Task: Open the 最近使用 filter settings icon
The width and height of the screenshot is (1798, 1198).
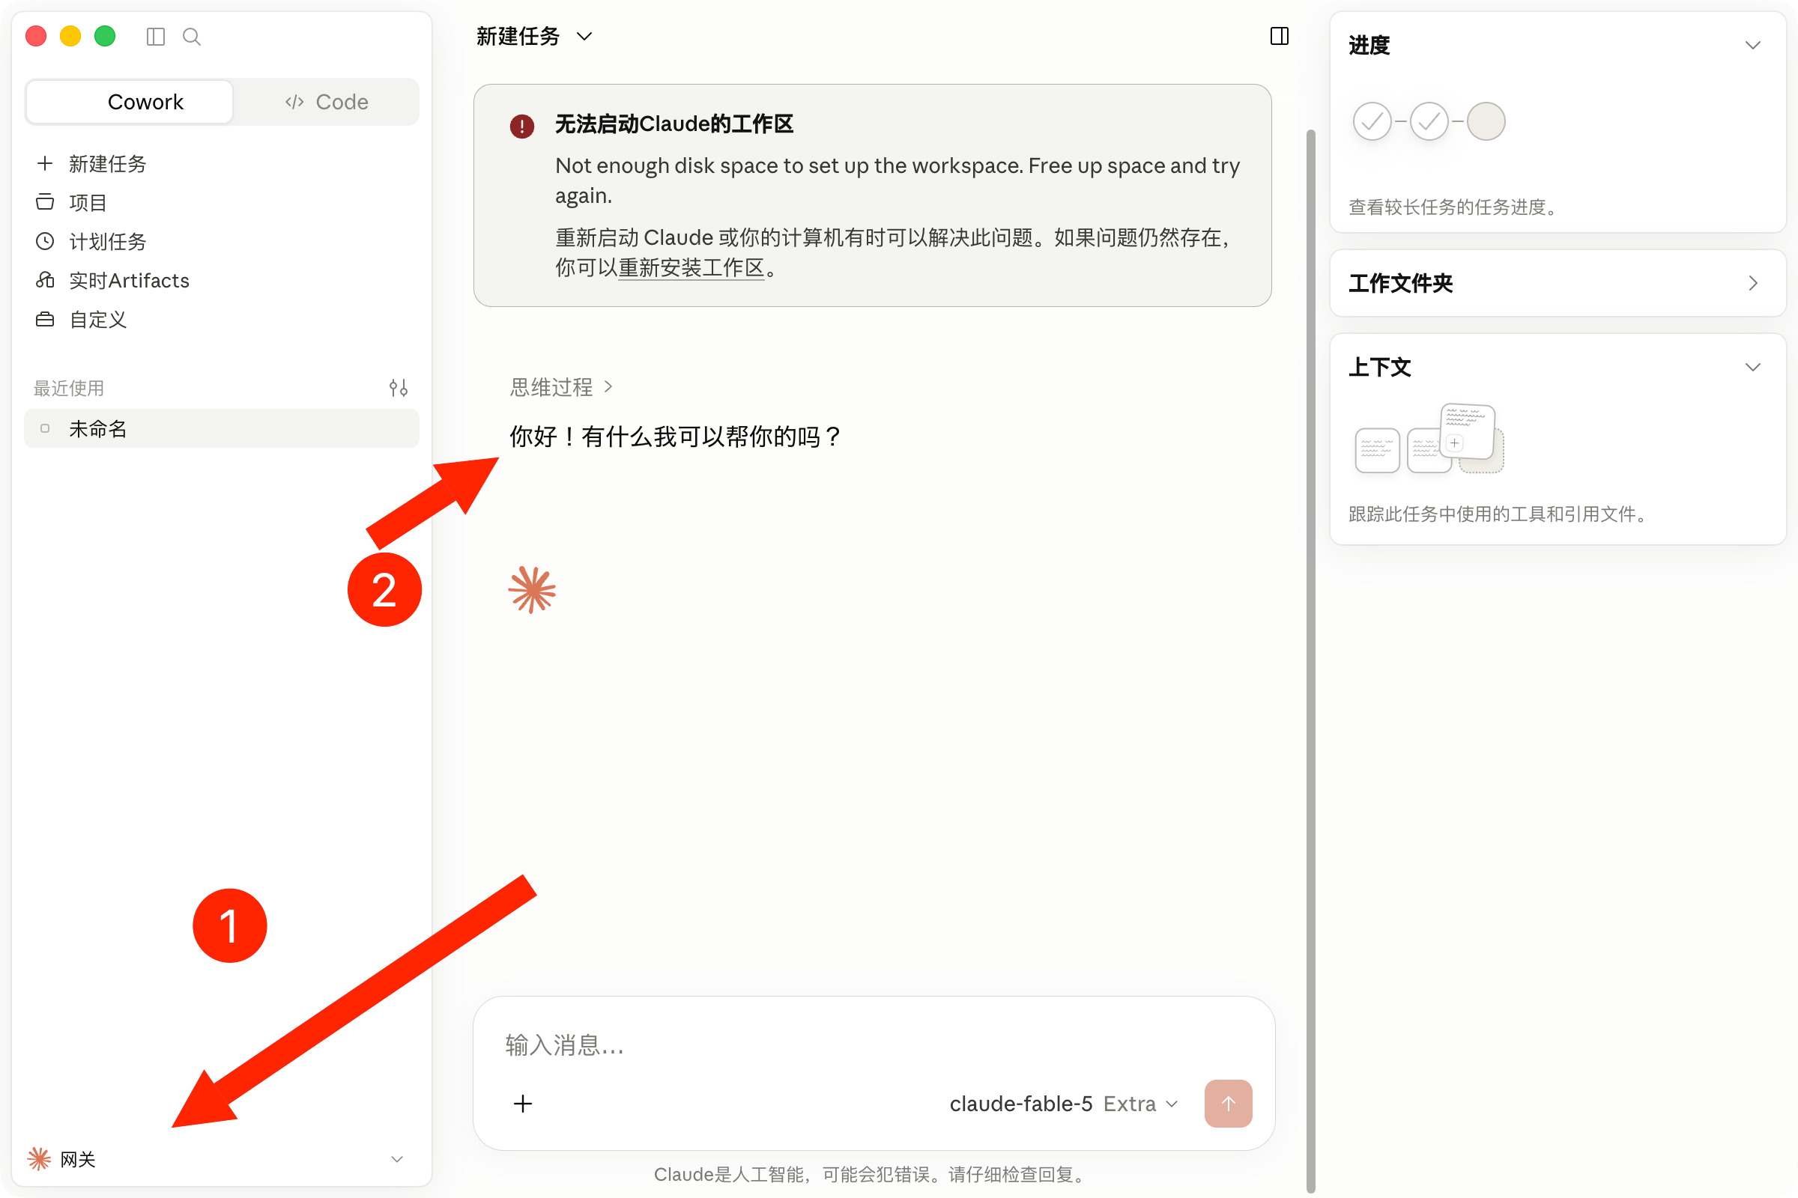Action: (398, 388)
